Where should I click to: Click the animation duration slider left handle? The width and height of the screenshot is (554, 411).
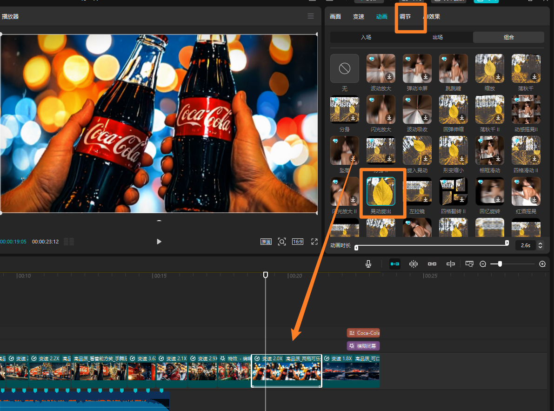(356, 248)
